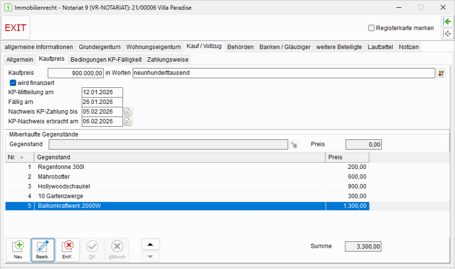Click the KP-Nachweis erbracht am date field

click(102, 121)
